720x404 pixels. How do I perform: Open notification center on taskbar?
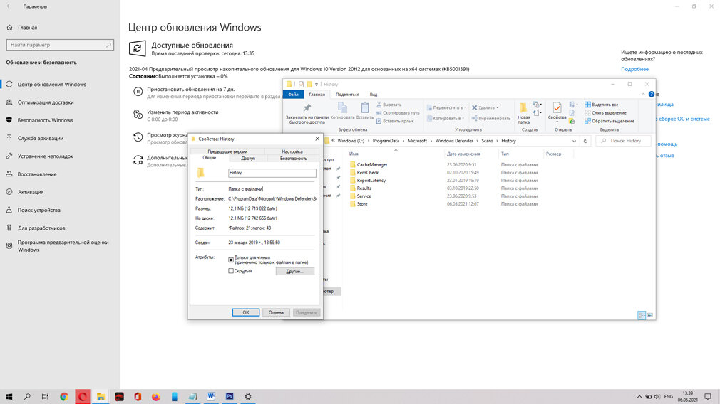[x=708, y=397]
